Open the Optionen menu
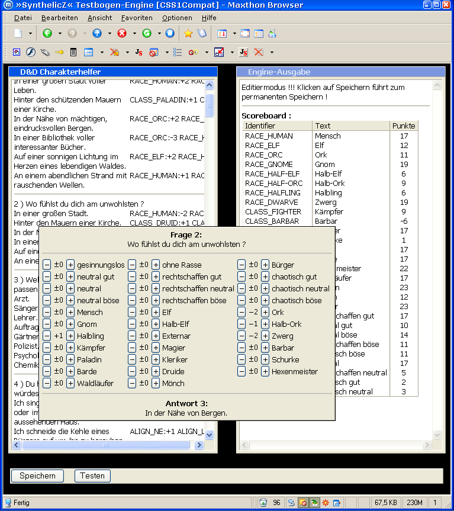Viewport: 454px width, 511px height. click(x=177, y=18)
